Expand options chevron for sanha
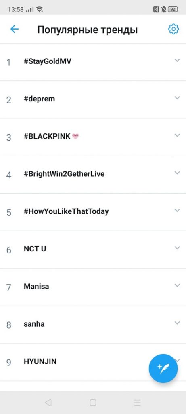Viewport: 186px width, 414px height. [177, 323]
